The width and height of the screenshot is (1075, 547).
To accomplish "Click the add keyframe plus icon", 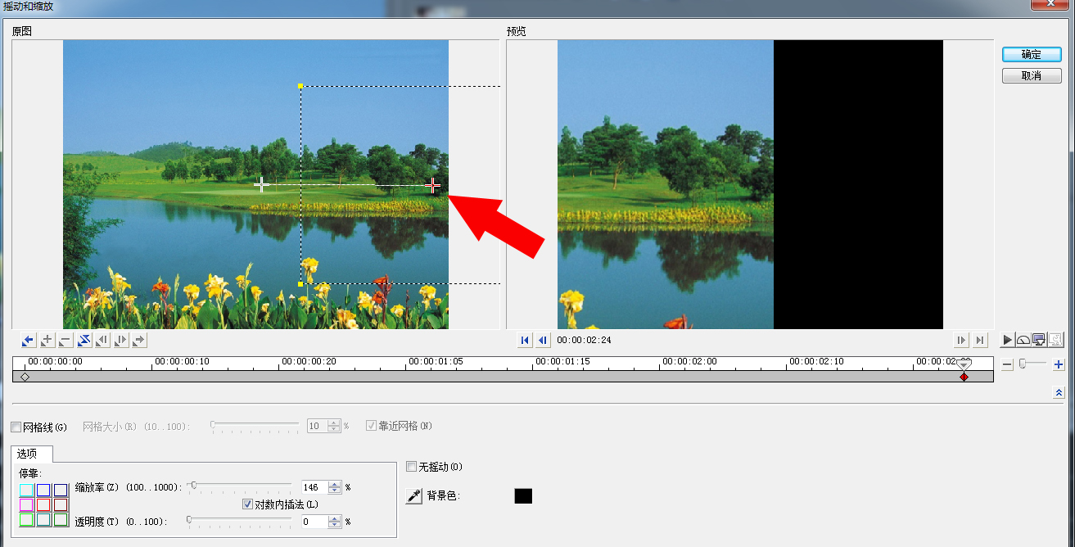I will point(47,340).
